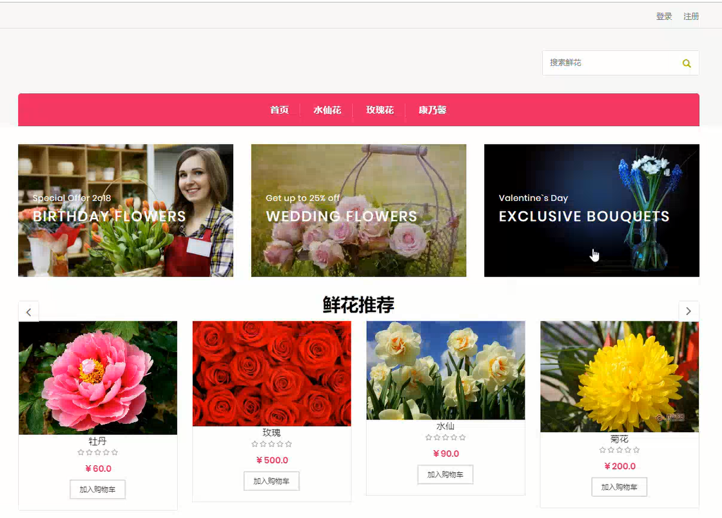Click the ¥60.0 price

[x=98, y=468]
